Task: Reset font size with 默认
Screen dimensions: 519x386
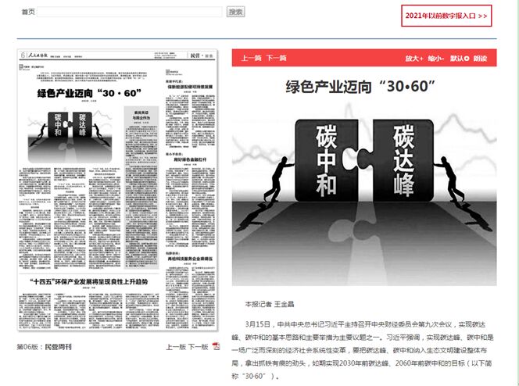Action: tap(459, 59)
